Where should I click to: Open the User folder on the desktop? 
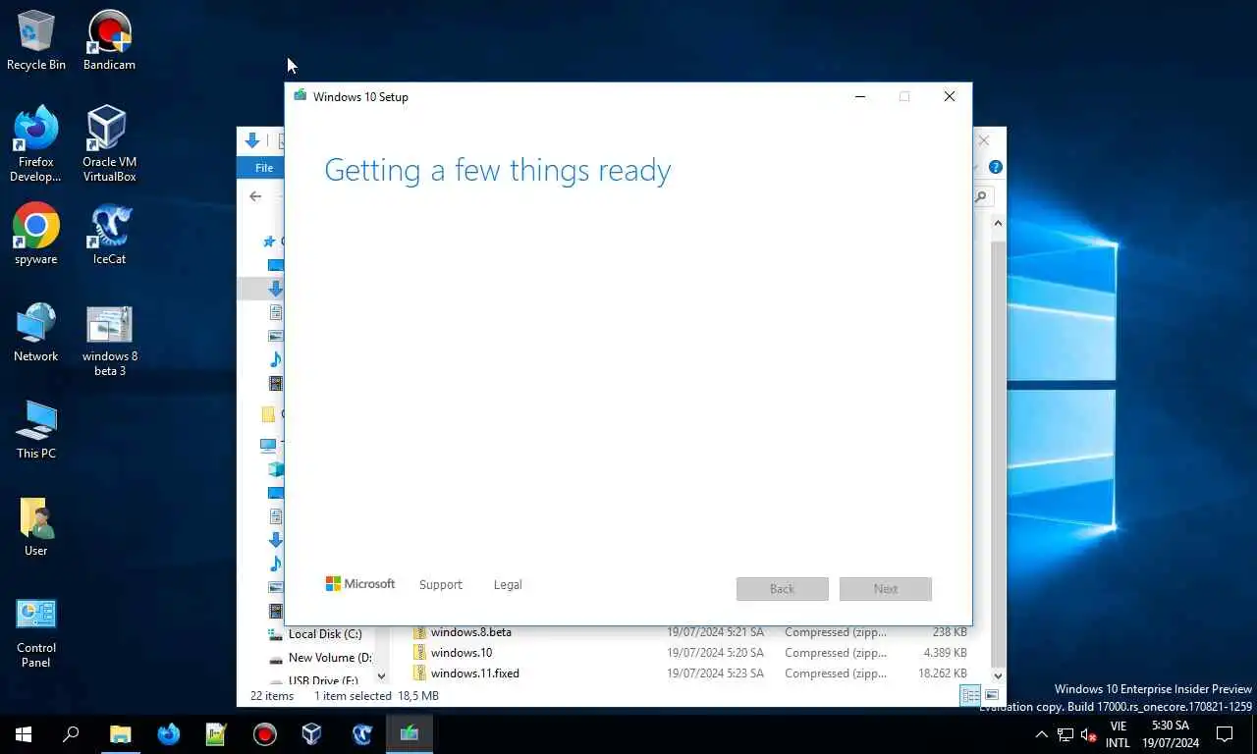[x=36, y=526]
